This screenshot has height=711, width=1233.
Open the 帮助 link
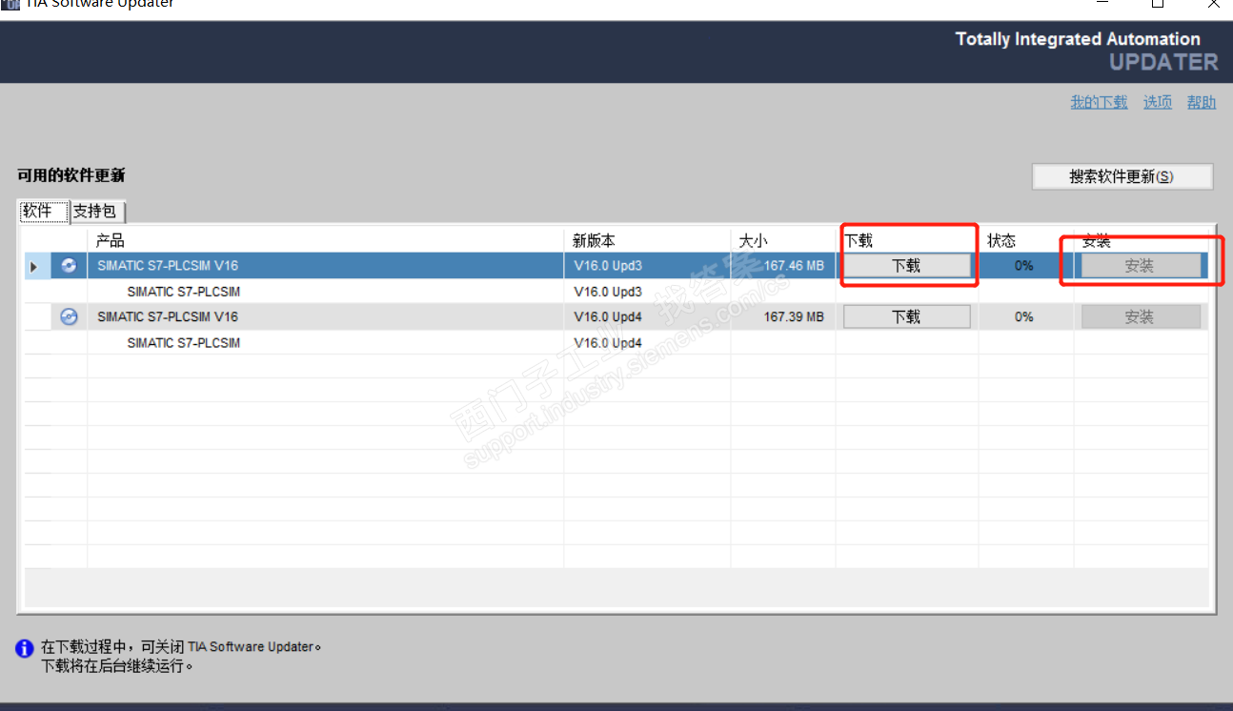click(1202, 102)
